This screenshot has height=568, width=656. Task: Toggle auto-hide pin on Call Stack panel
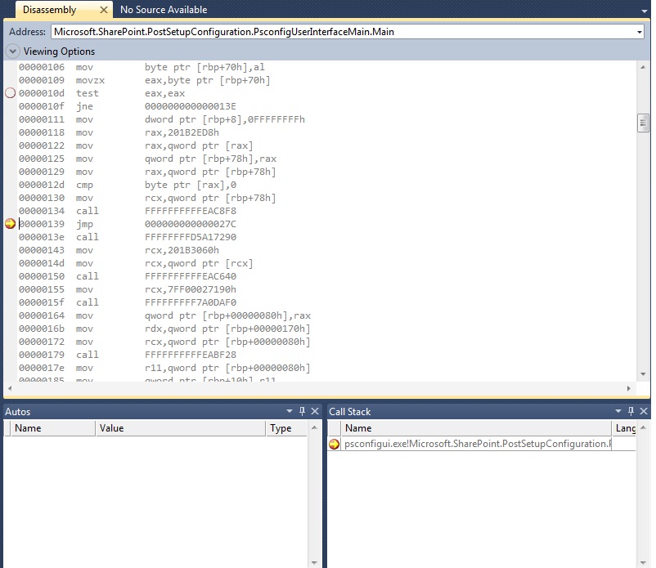(x=631, y=411)
